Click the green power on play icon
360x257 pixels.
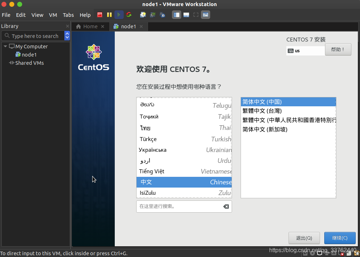(x=119, y=15)
